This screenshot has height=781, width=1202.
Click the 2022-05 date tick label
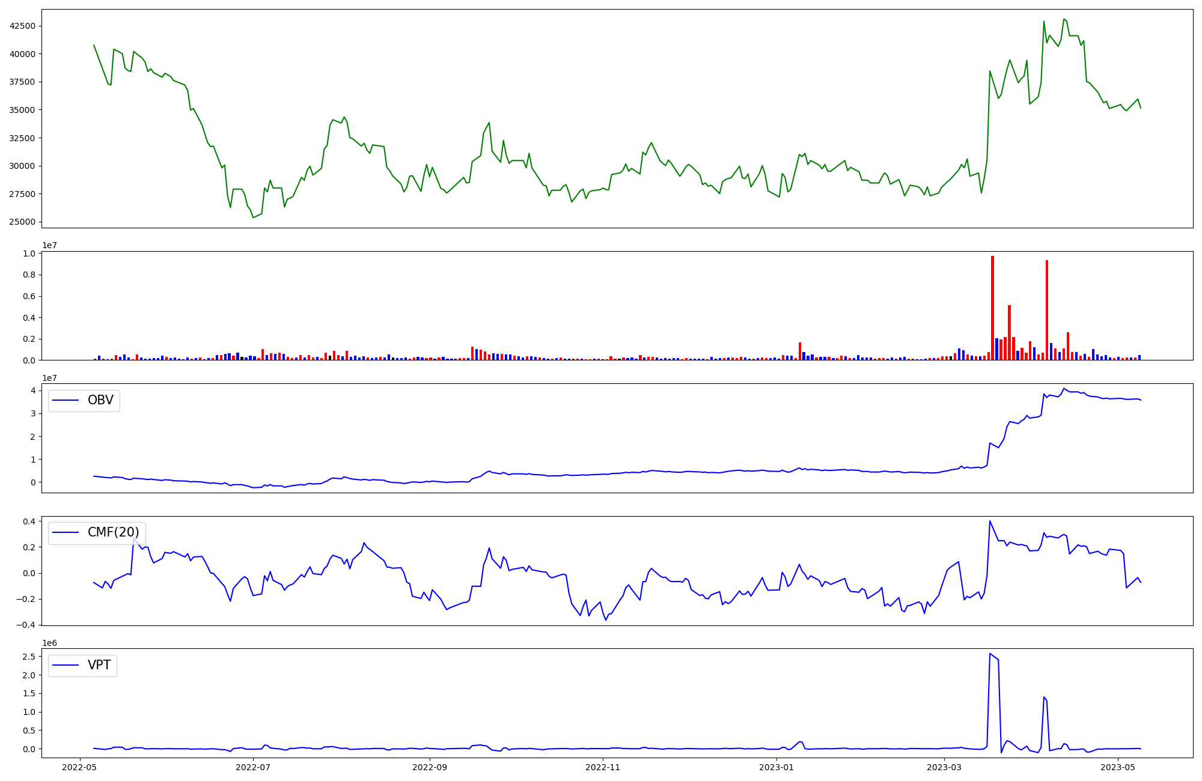(80, 767)
